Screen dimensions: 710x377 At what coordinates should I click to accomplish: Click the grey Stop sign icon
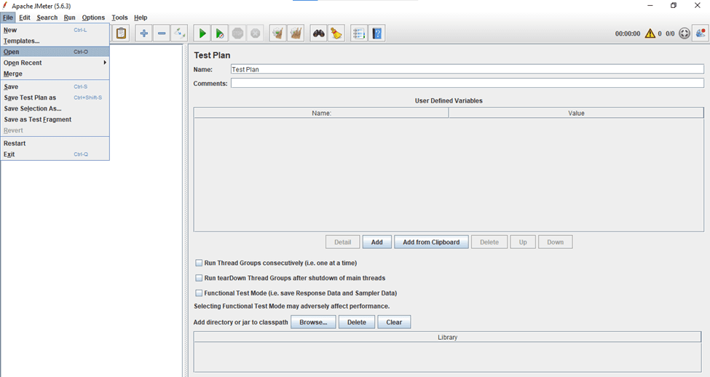point(237,33)
